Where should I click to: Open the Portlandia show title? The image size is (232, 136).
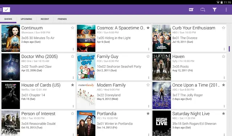tap(107, 114)
